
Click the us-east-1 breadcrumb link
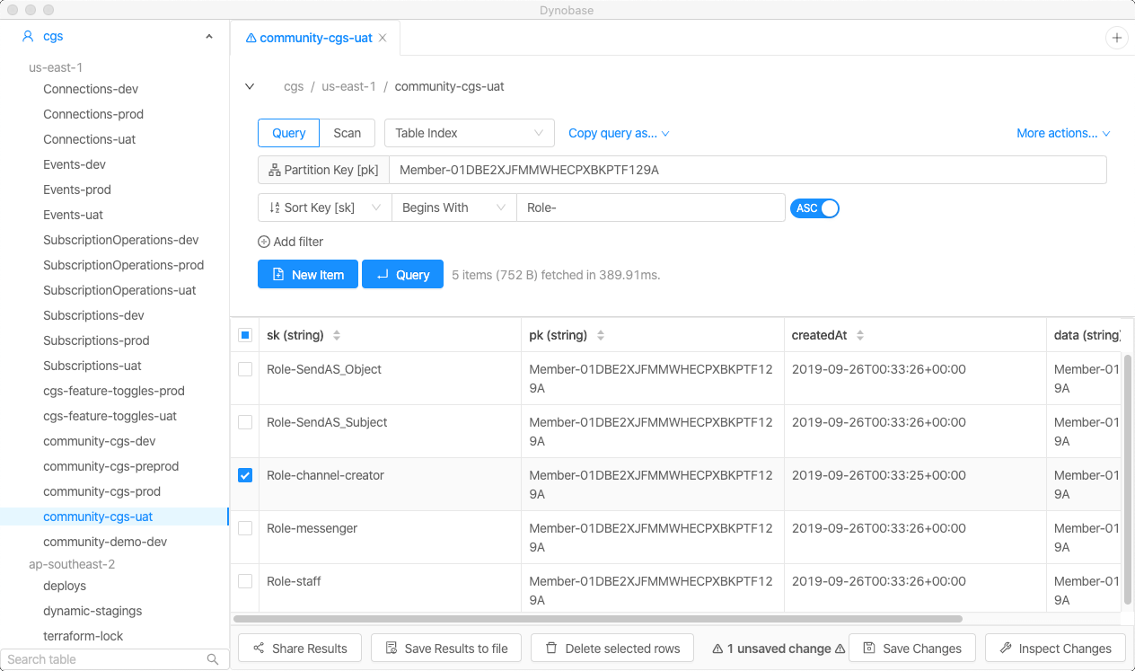(348, 86)
